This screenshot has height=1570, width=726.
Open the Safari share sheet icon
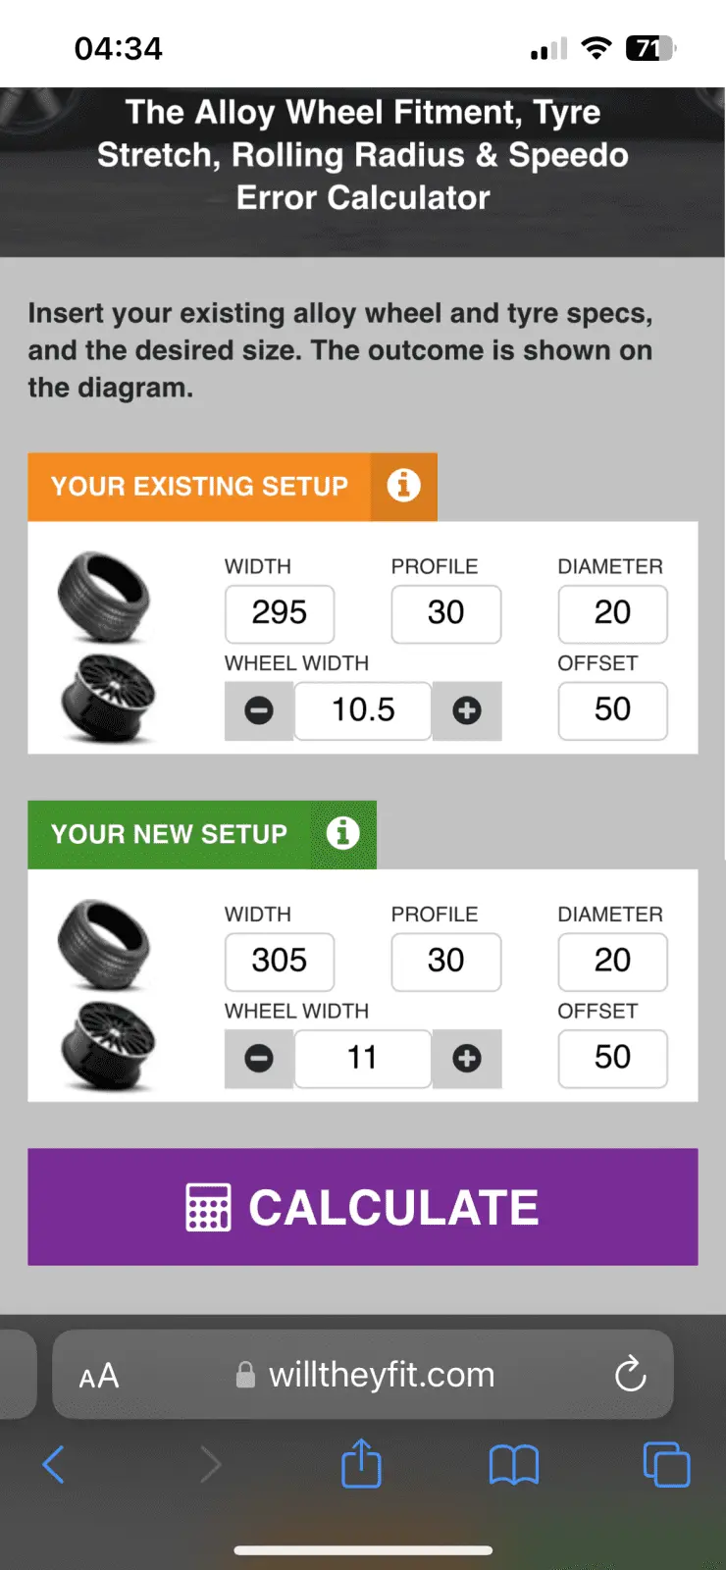point(361,1463)
